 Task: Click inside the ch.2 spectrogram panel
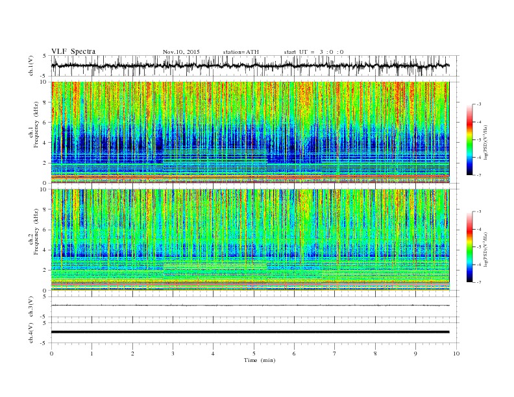coord(250,240)
